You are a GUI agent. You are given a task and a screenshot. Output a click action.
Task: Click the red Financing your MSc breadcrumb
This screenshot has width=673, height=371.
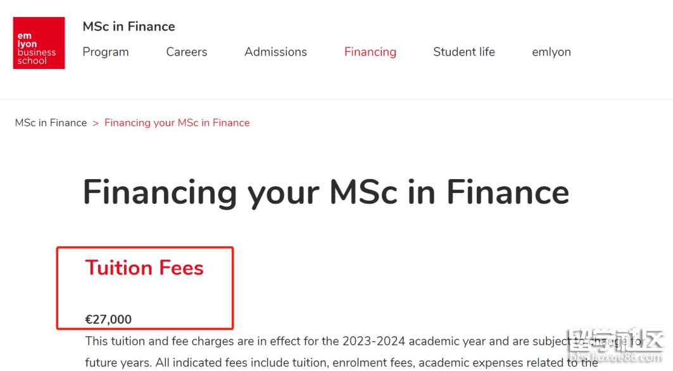click(x=177, y=123)
